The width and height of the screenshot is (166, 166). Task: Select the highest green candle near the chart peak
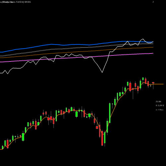point(143,79)
